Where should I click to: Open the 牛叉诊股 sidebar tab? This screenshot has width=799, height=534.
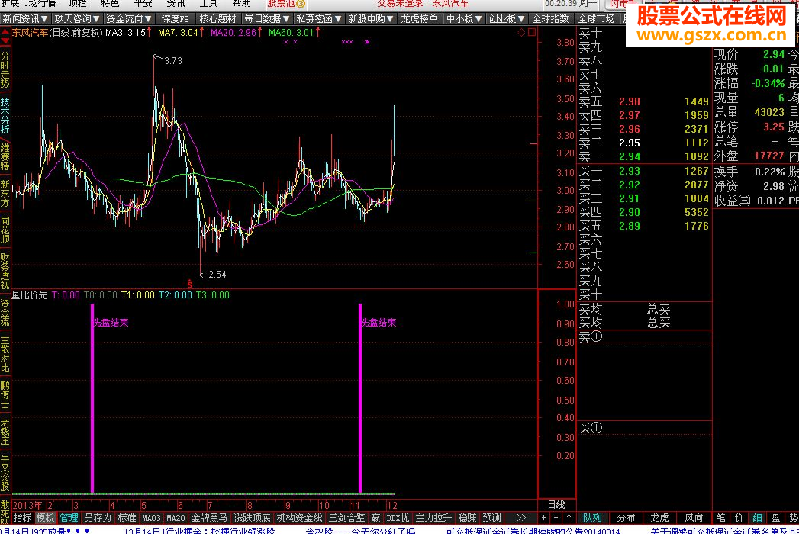(x=5, y=474)
